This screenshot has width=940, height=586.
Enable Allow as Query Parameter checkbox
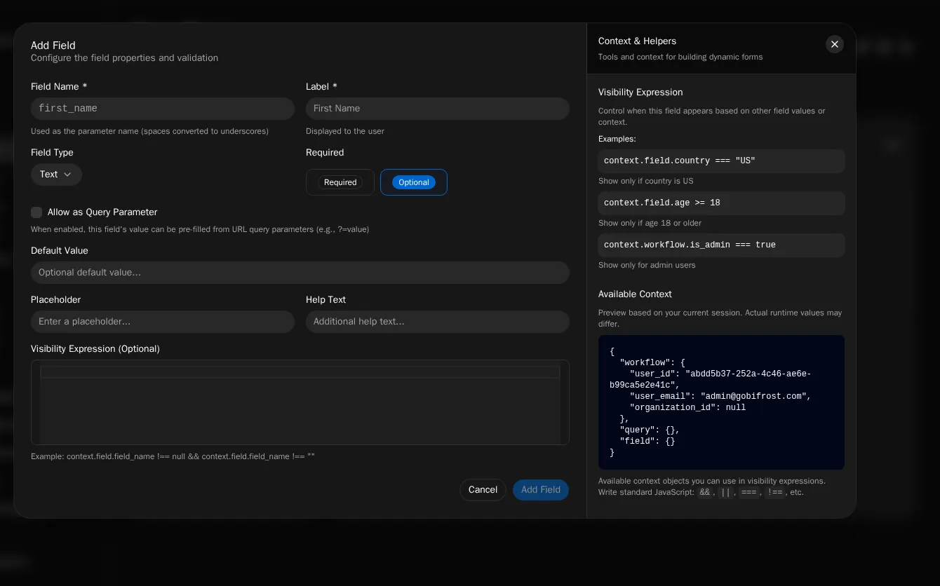tap(36, 212)
